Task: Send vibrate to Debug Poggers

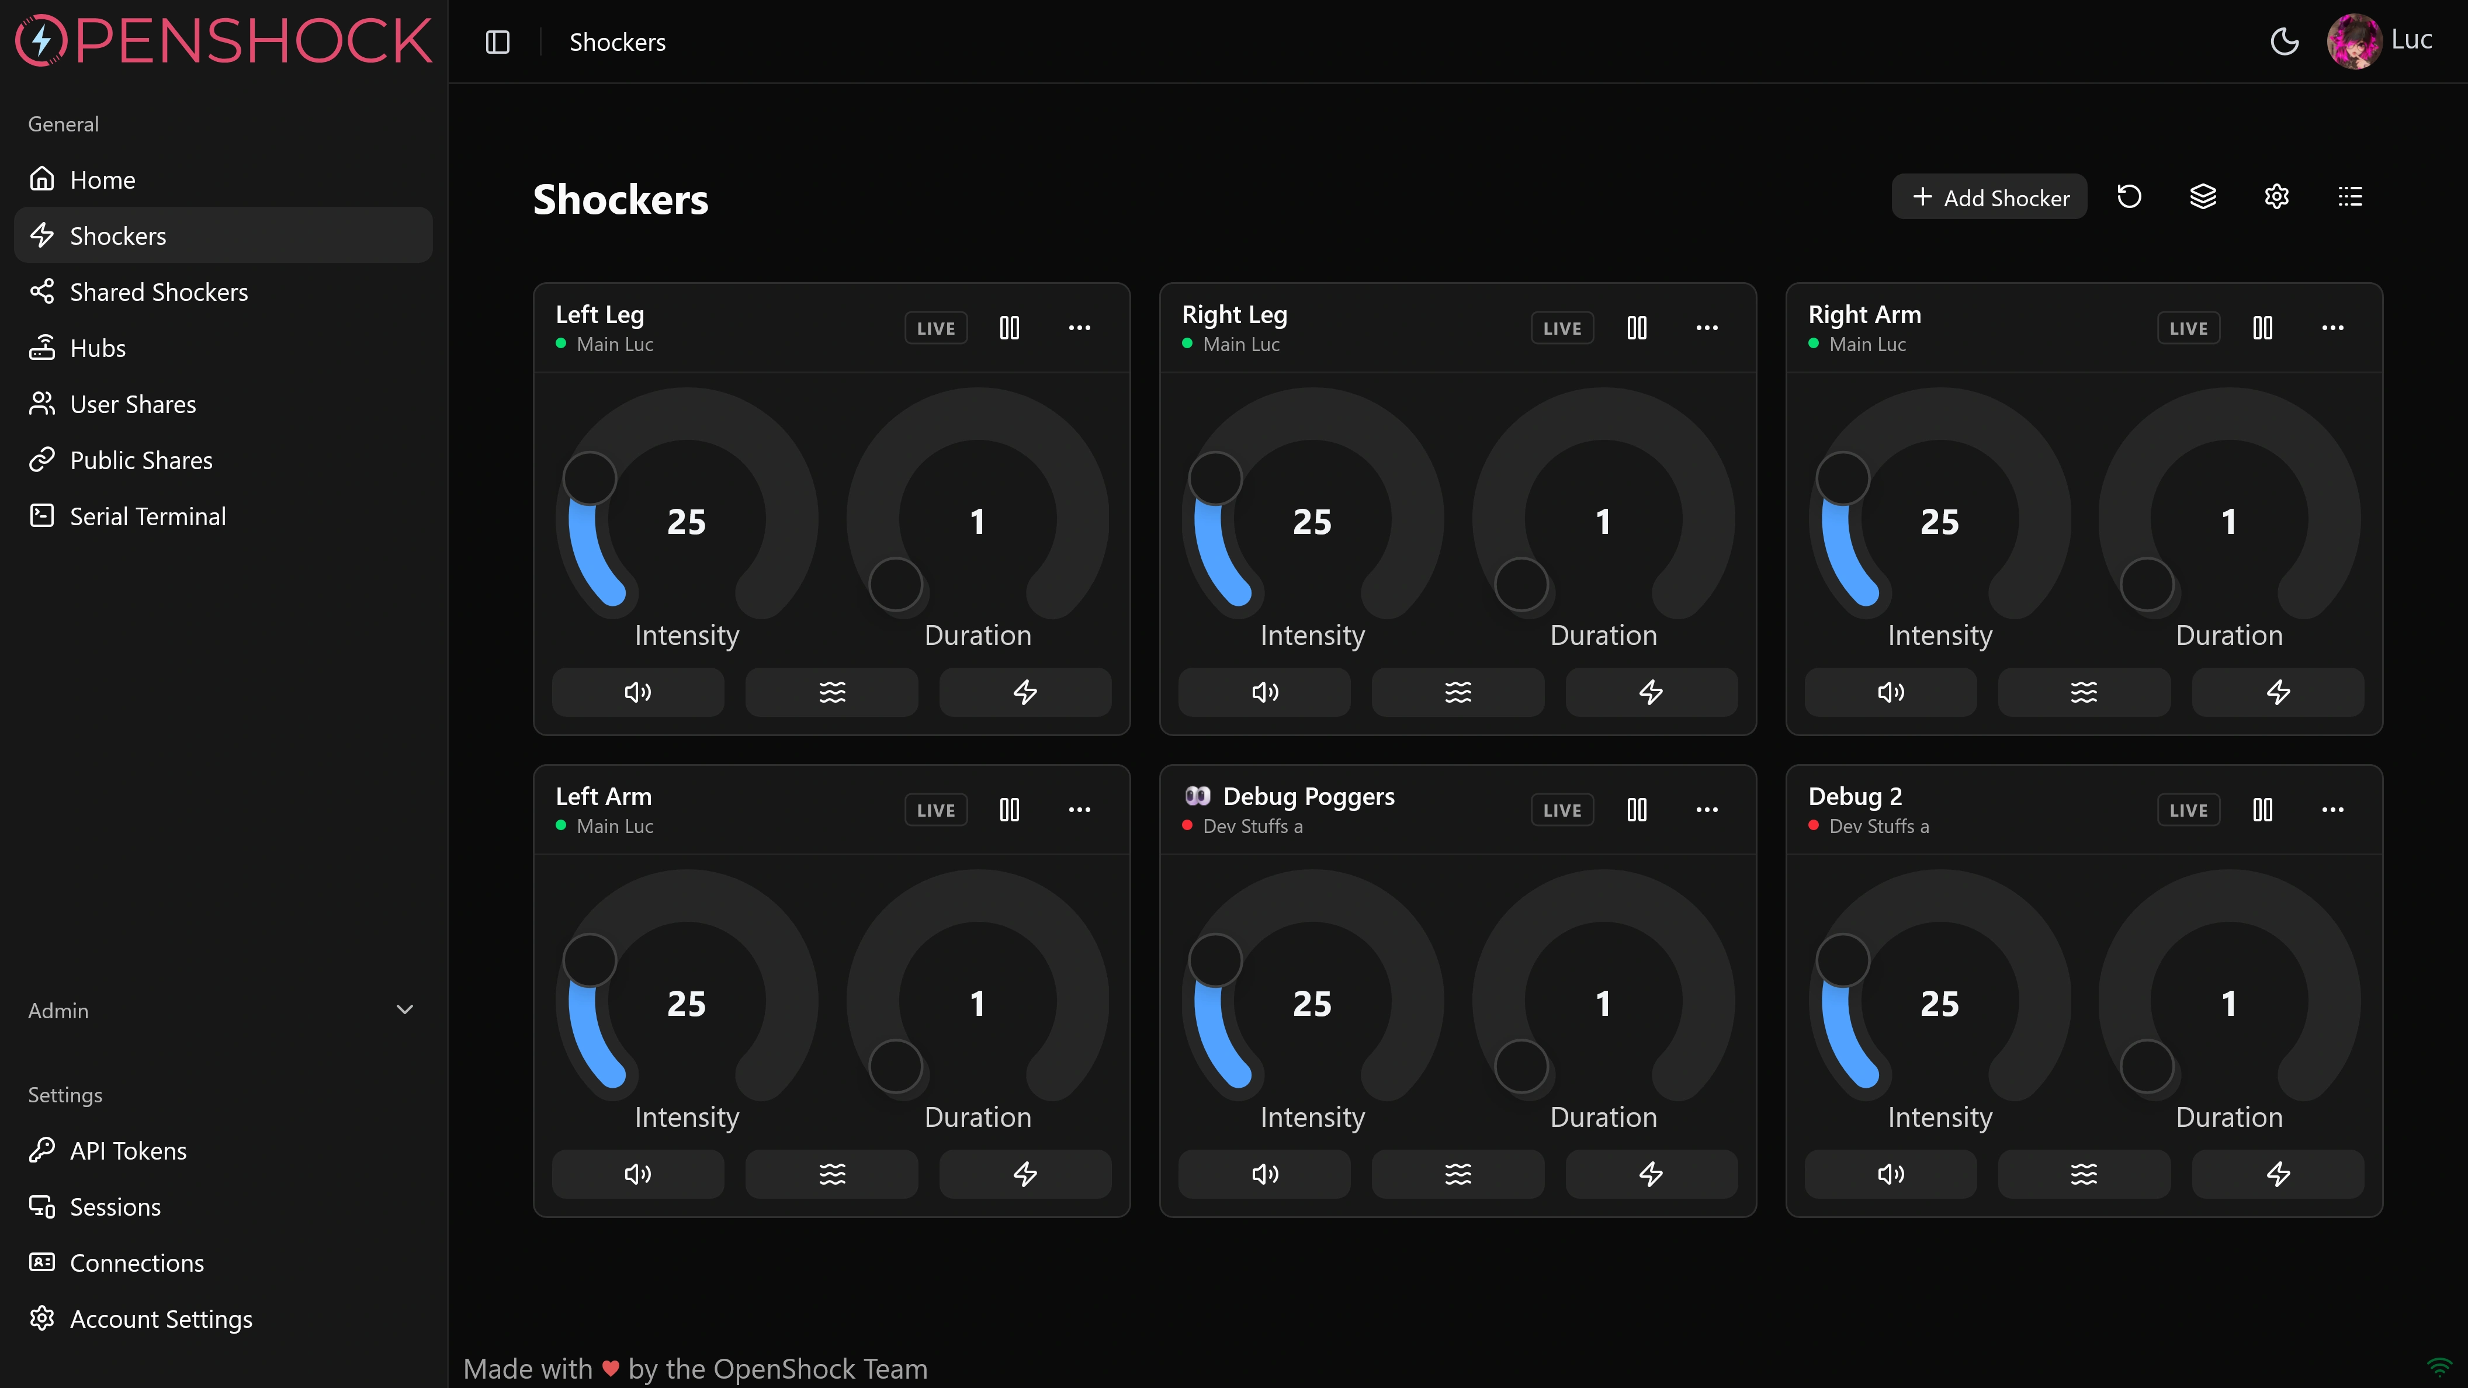Action: pos(1458,1174)
